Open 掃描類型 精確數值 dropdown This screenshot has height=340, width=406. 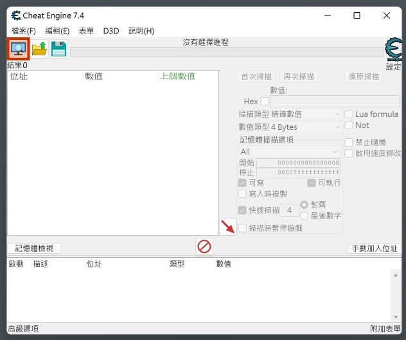pyautogui.click(x=306, y=114)
